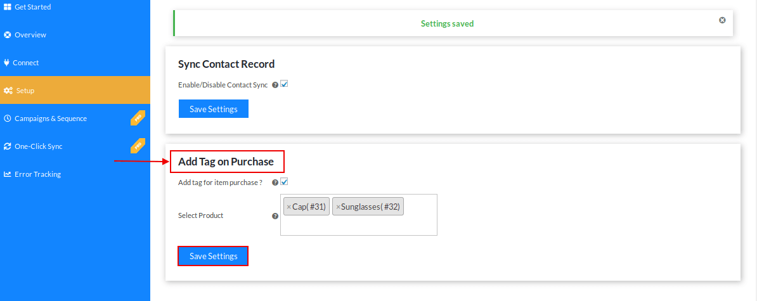
Task: Open Campaigns & Sequence menu item
Action: [x=75, y=118]
